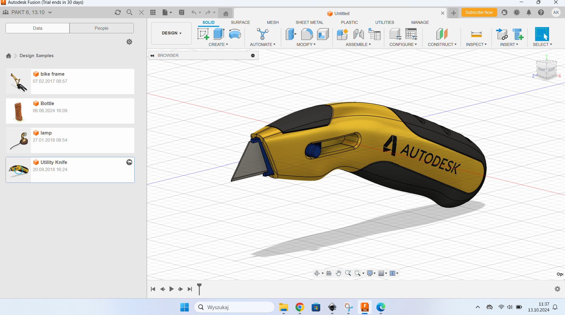Switch to the SHEET METAL tab

pos(309,22)
